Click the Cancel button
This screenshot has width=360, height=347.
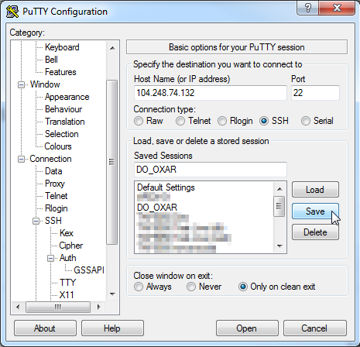(314, 328)
